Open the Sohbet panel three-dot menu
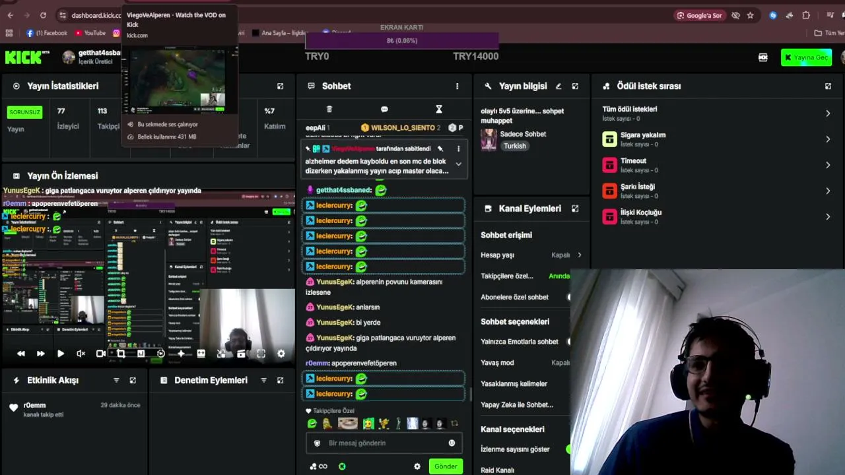The height and width of the screenshot is (475, 845). point(457,86)
